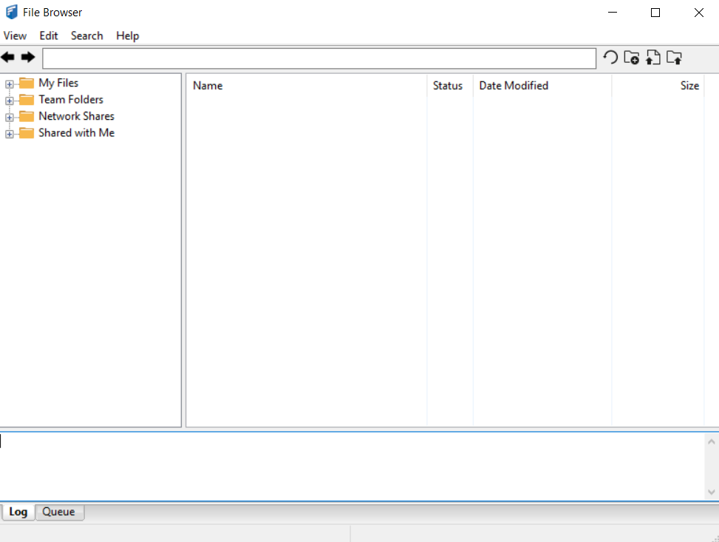
Task: Sort files by Date Modified column
Action: pyautogui.click(x=514, y=86)
